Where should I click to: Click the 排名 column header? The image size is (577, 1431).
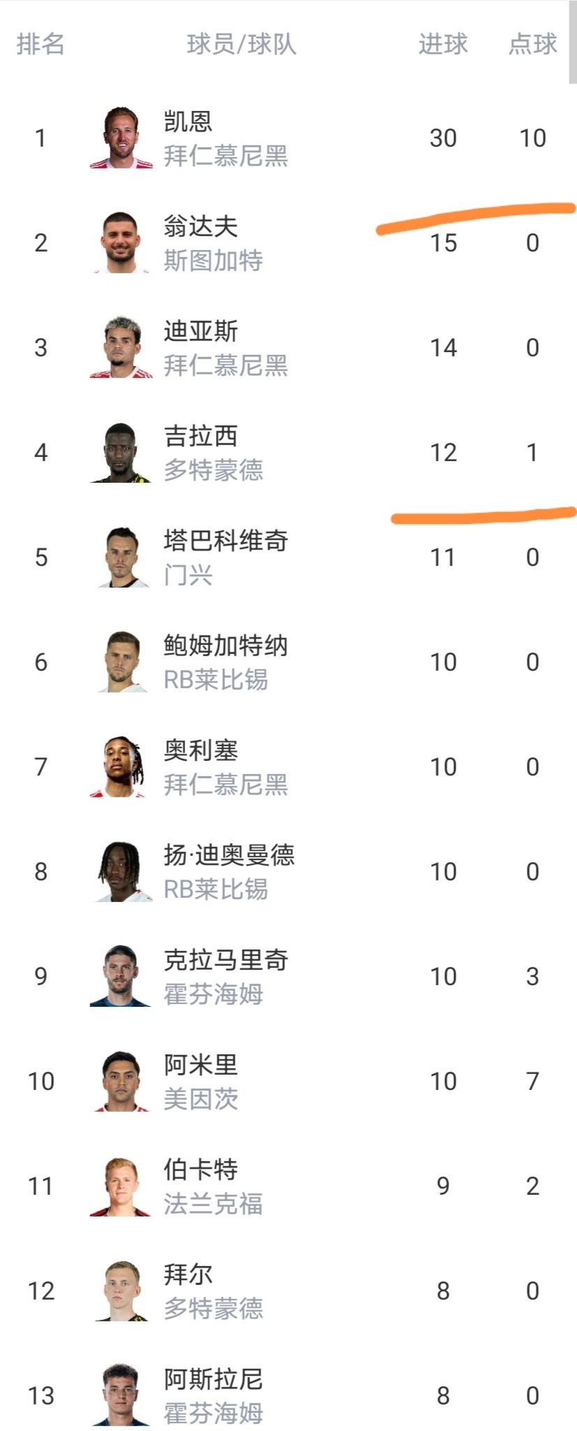click(41, 44)
